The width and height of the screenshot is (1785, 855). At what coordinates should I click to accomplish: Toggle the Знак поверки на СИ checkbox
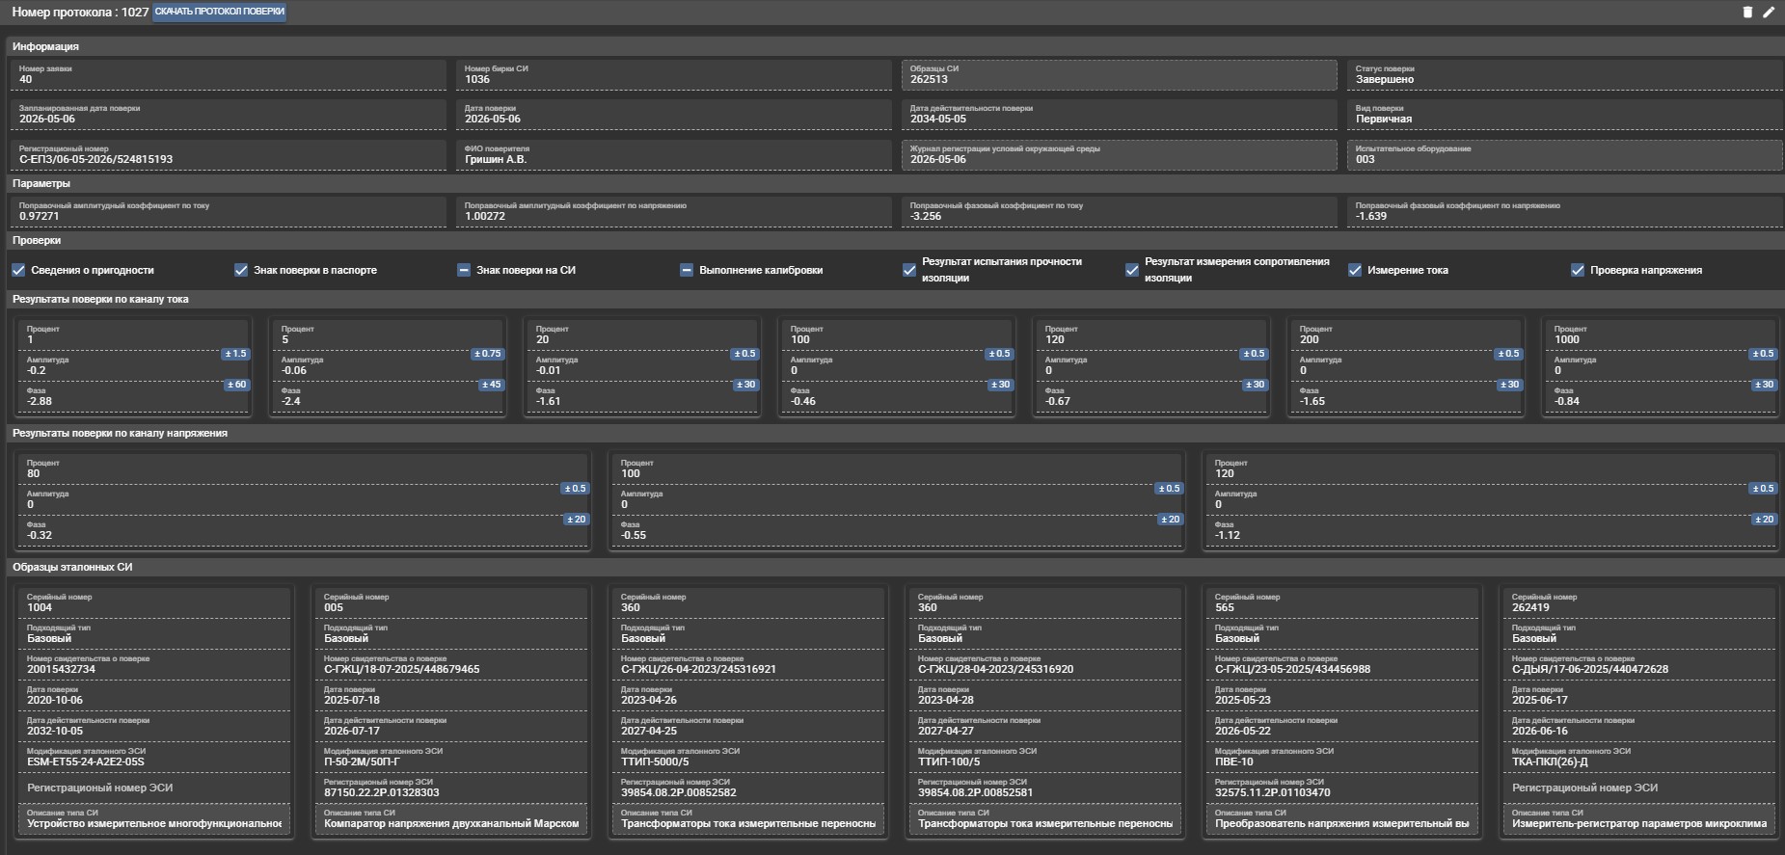[464, 270]
